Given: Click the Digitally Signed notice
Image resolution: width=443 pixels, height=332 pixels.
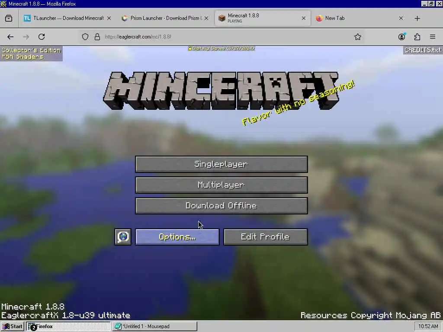Looking at the screenshot, I should pyautogui.click(x=221, y=48).
